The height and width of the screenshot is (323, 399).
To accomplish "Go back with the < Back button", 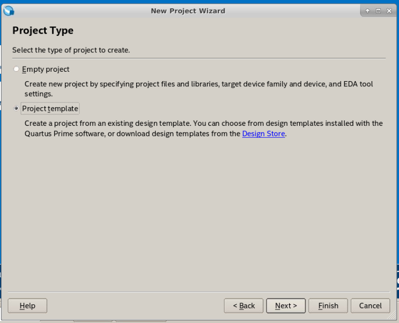I will click(244, 306).
